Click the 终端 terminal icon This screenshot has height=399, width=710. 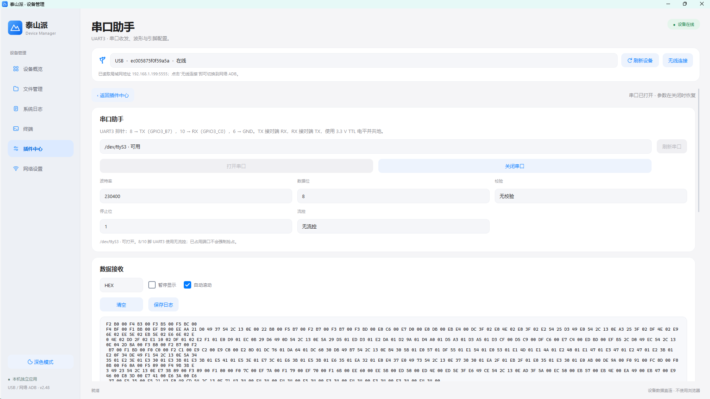click(x=16, y=129)
